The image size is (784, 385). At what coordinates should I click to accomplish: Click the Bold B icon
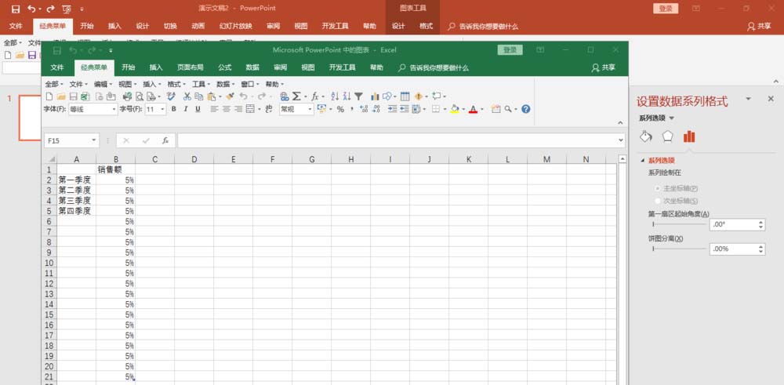[x=173, y=109]
